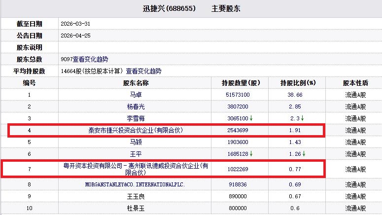Open 查看变化趋势 link in 平均持股数 row
Image resolution: width=382 pixels, height=215 pixels.
143,71
